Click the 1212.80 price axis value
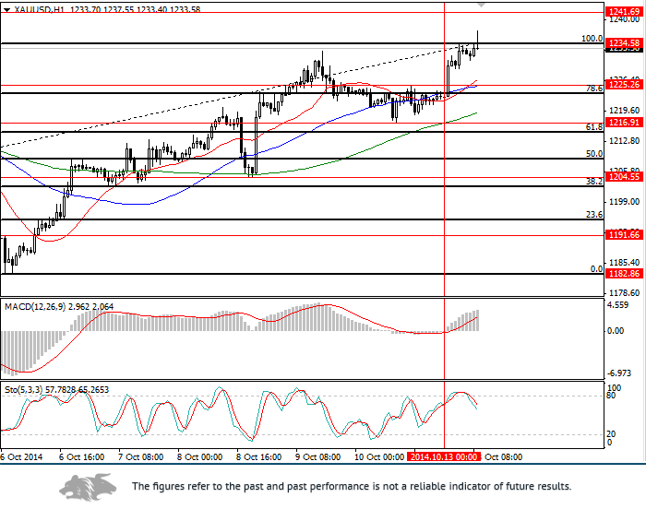Viewport: 646px width, 509px height. click(x=624, y=141)
